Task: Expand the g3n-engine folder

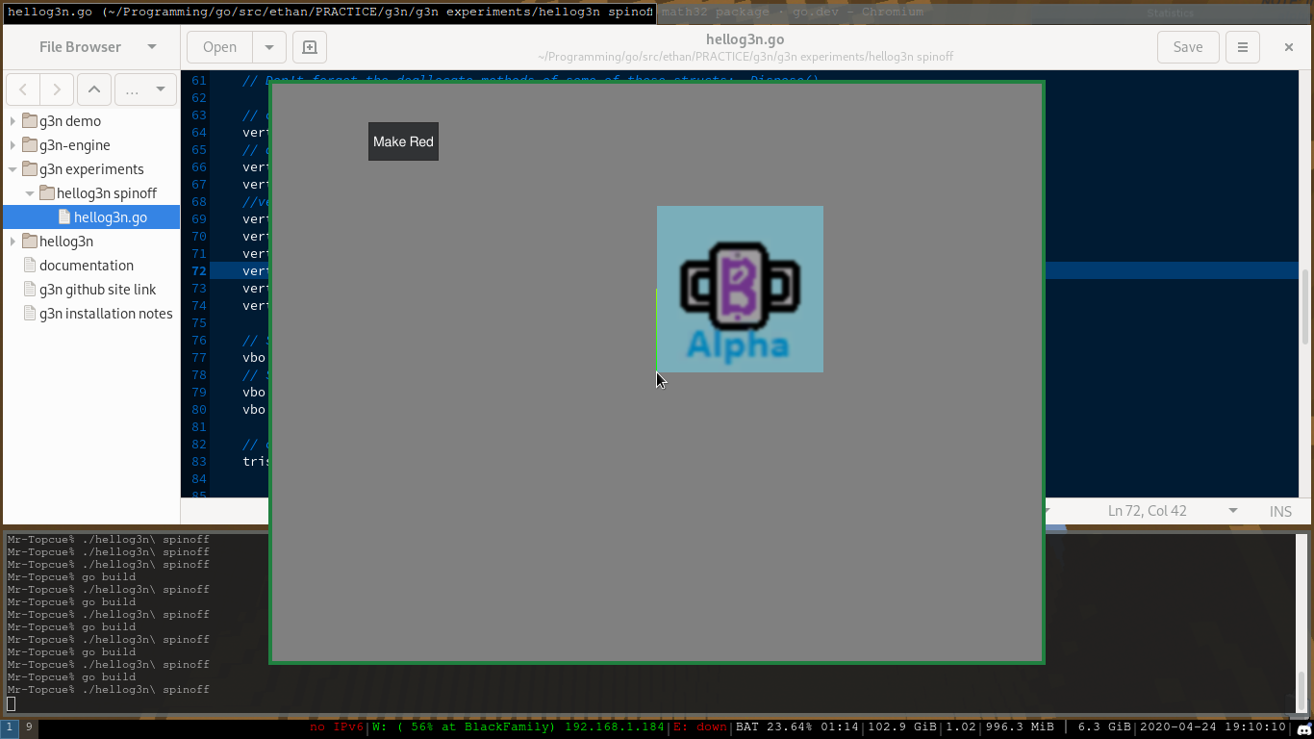Action: click(x=13, y=145)
